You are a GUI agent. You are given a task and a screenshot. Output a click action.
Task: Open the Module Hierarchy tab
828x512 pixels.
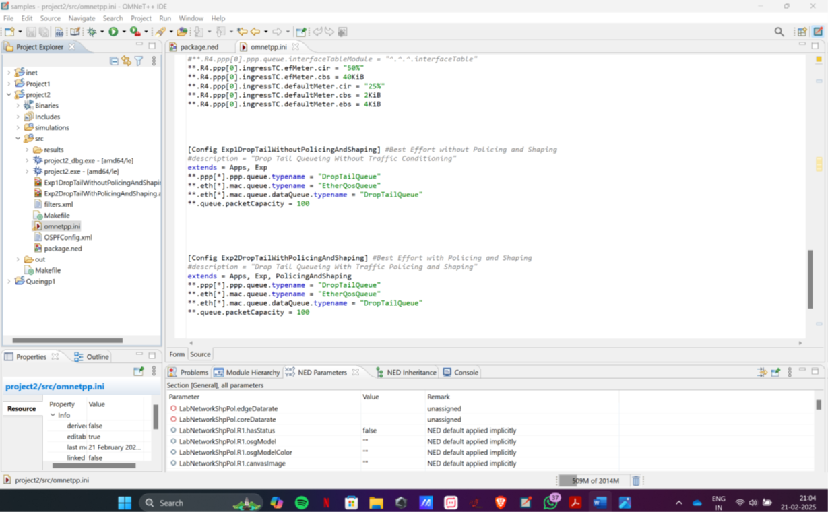tap(247, 372)
